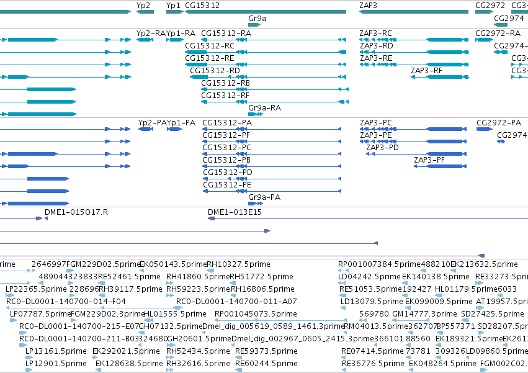Select the LP22365.5prime EST label
The width and height of the screenshot is (528, 373).
(37, 289)
